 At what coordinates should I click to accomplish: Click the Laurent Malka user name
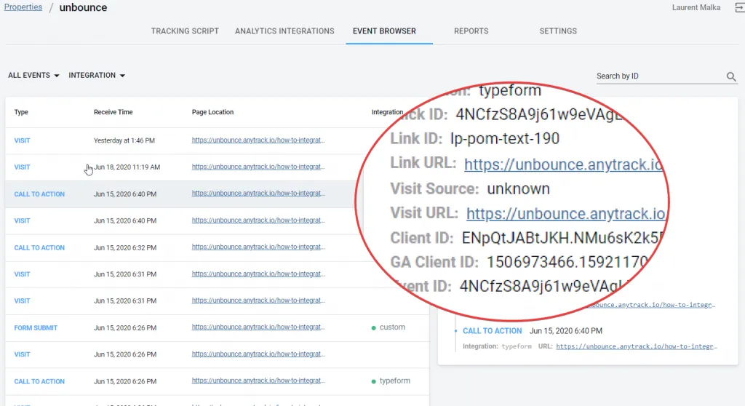point(696,7)
